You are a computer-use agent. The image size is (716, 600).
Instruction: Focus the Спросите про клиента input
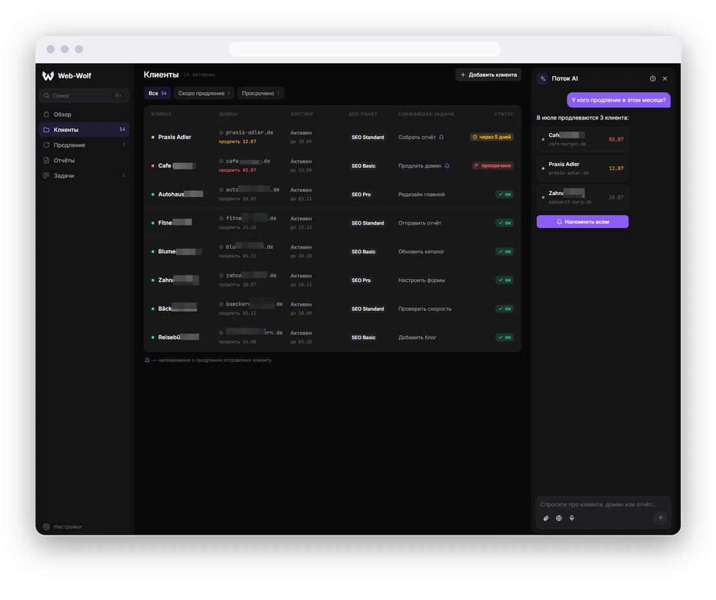598,504
